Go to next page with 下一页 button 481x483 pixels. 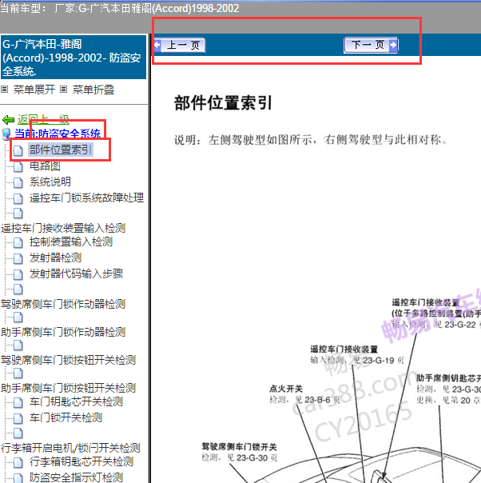point(371,46)
